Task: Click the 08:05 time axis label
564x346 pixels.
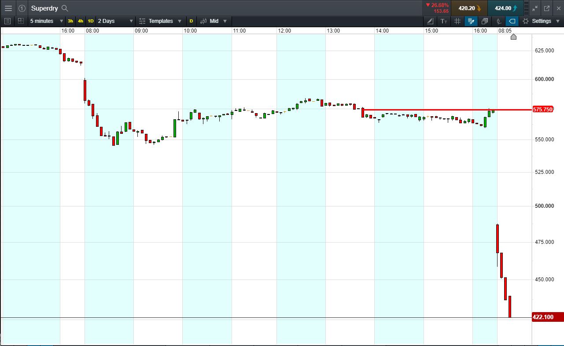Action: [x=505, y=31]
